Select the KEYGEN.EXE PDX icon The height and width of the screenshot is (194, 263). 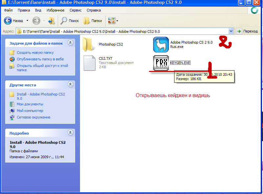[x=161, y=63]
